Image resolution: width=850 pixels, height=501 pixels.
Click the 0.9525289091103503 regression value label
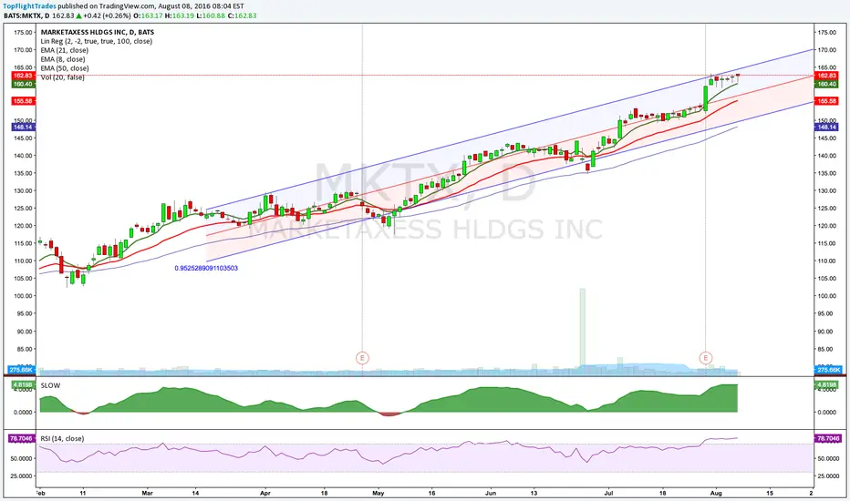tap(206, 268)
